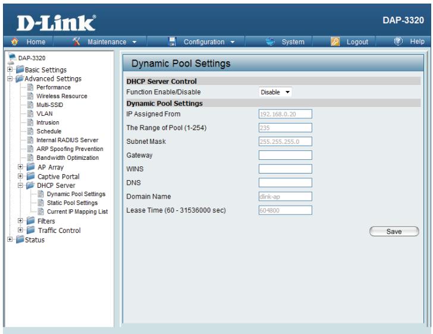Screen dimensions: 433x334
Task: Click the Lease Time input field
Action: [x=285, y=210]
